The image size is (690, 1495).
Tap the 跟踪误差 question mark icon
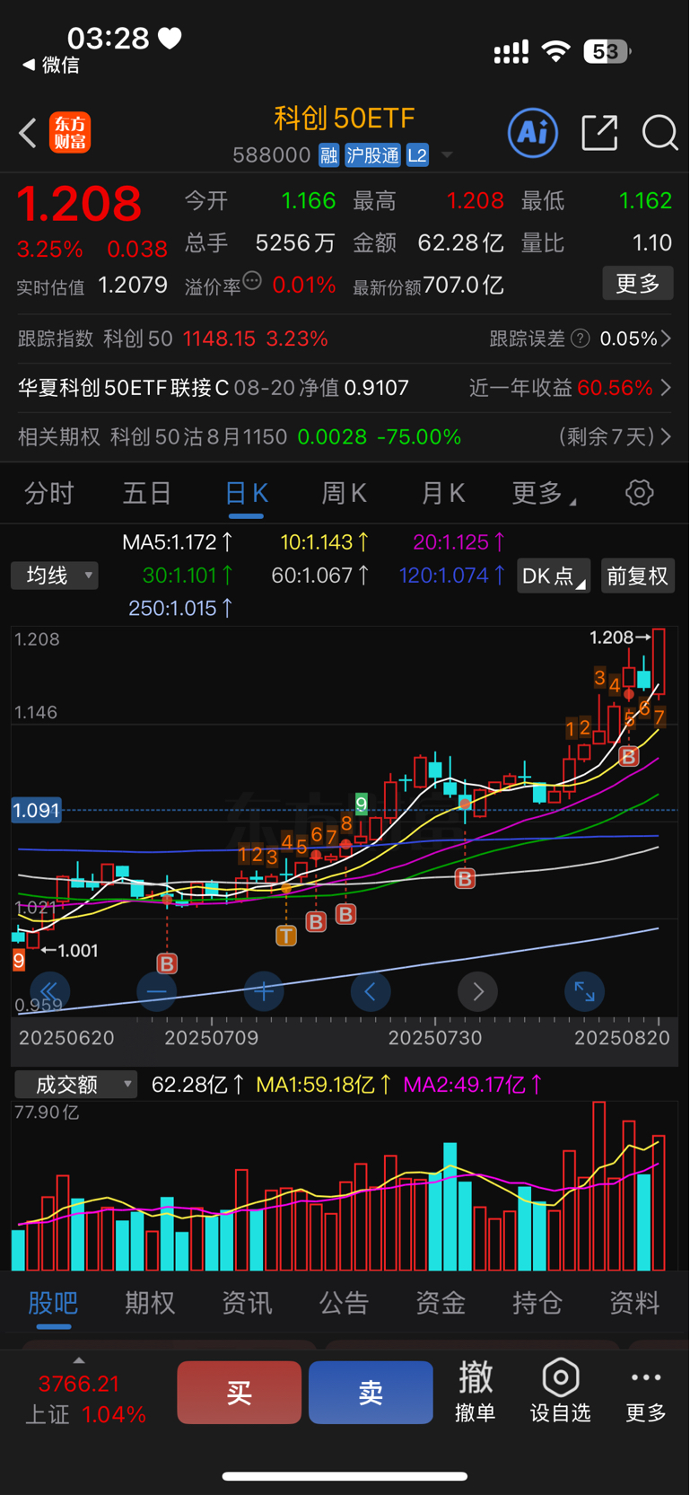coord(581,339)
